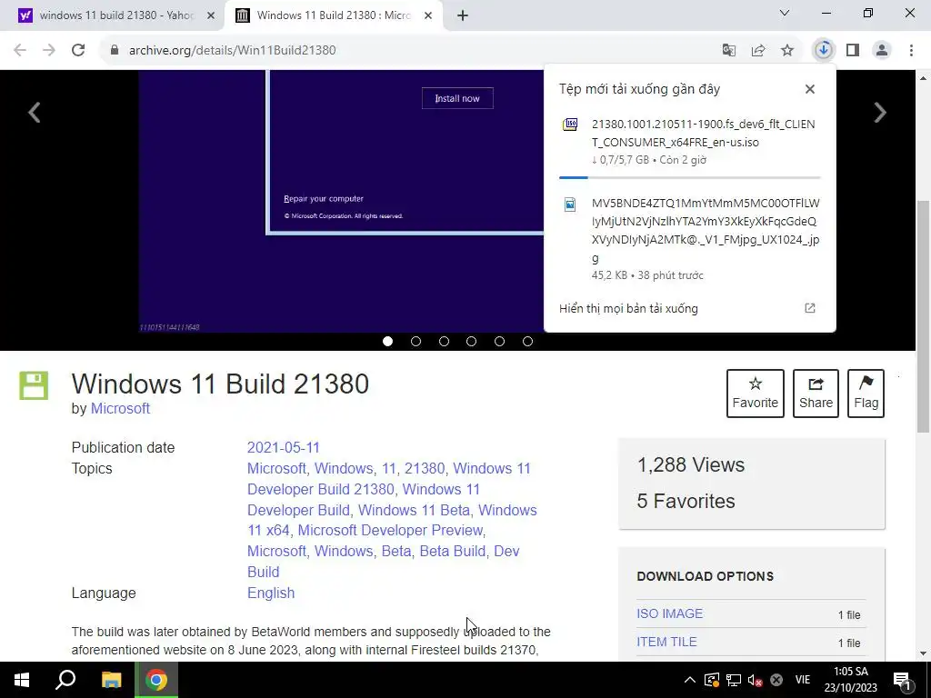The height and width of the screenshot is (698, 931).
Task: Click the ISO file icon in downloads
Action: (x=570, y=124)
